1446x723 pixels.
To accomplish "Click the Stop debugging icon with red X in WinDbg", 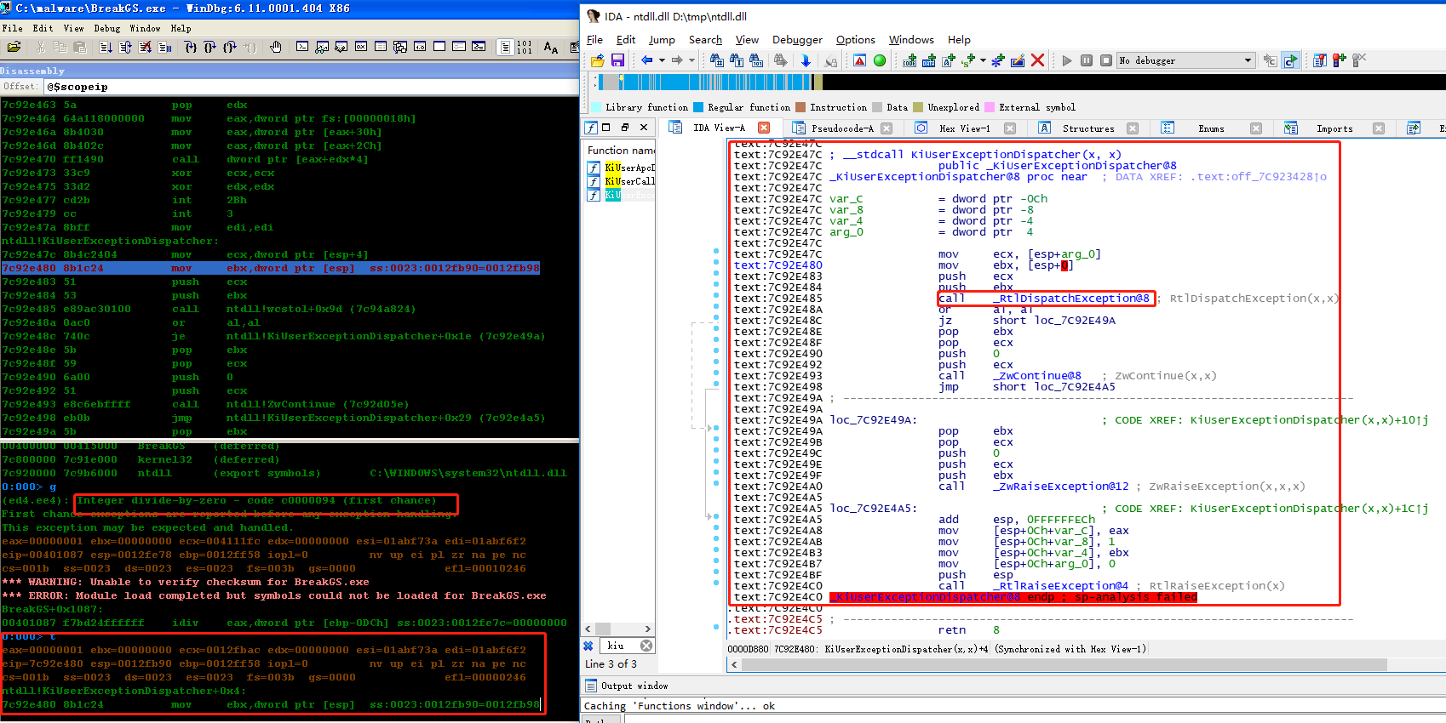I will click(x=146, y=47).
